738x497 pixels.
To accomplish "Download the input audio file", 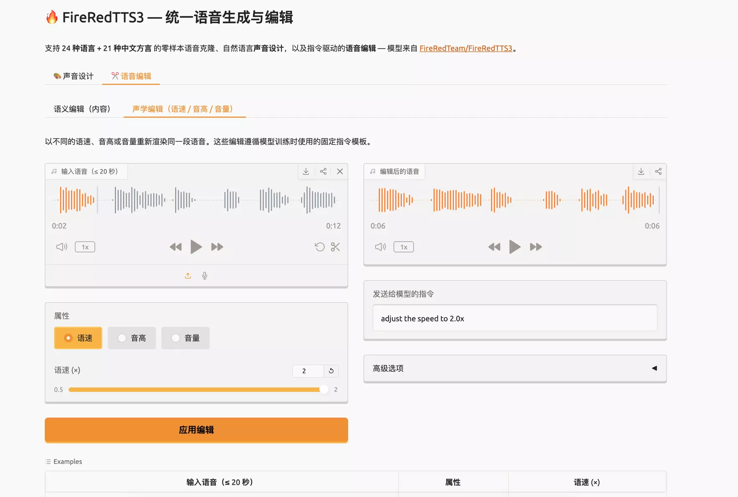I will (306, 171).
